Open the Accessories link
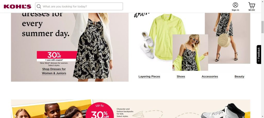 pyautogui.click(x=210, y=77)
